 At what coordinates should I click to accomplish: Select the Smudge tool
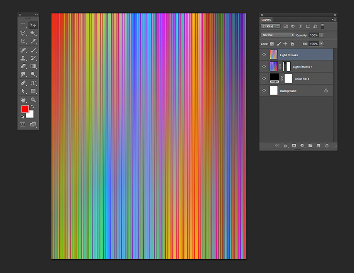23,74
